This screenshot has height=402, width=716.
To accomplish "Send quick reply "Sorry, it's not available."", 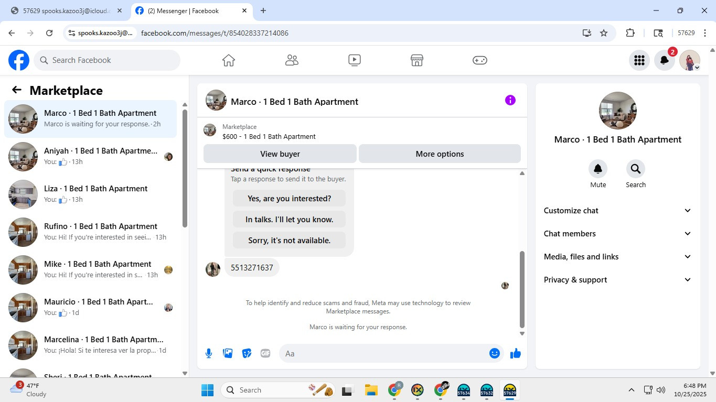I will (x=290, y=240).
